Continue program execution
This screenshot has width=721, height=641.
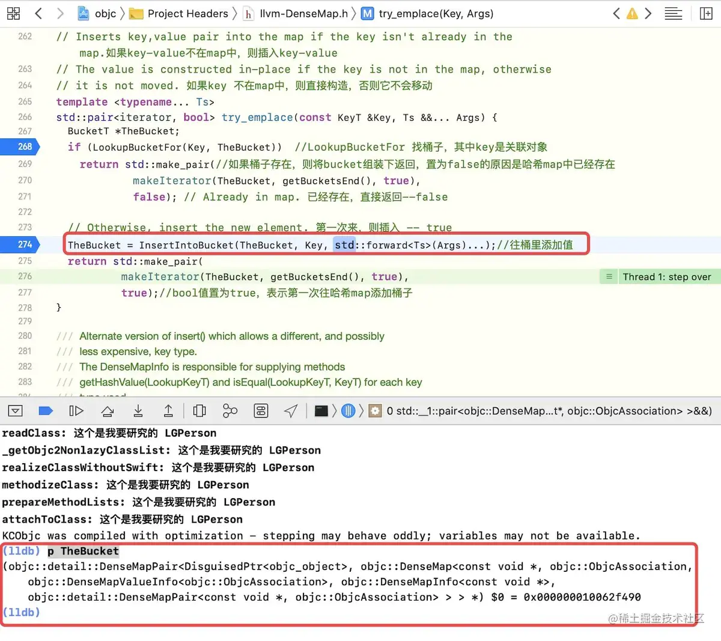[x=76, y=411]
